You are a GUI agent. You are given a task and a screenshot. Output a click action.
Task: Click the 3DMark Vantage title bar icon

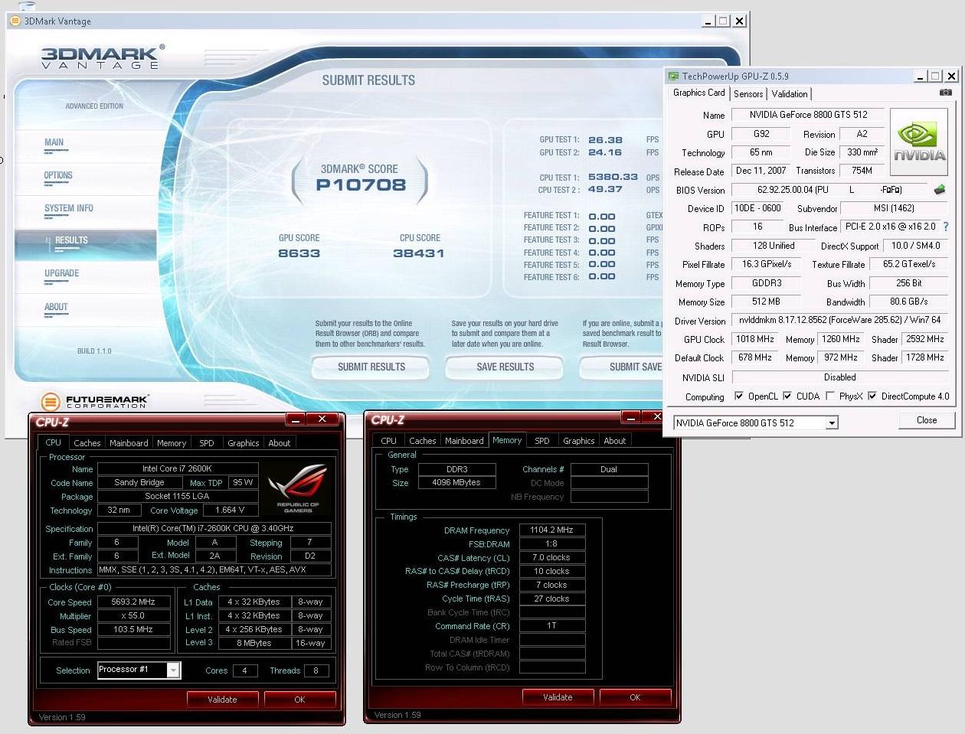15,21
